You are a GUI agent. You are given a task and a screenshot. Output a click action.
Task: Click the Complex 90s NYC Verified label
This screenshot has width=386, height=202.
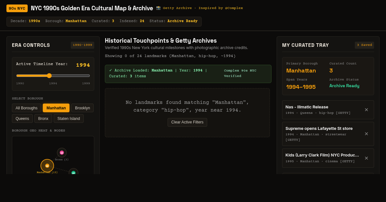pyautogui.click(x=240, y=73)
